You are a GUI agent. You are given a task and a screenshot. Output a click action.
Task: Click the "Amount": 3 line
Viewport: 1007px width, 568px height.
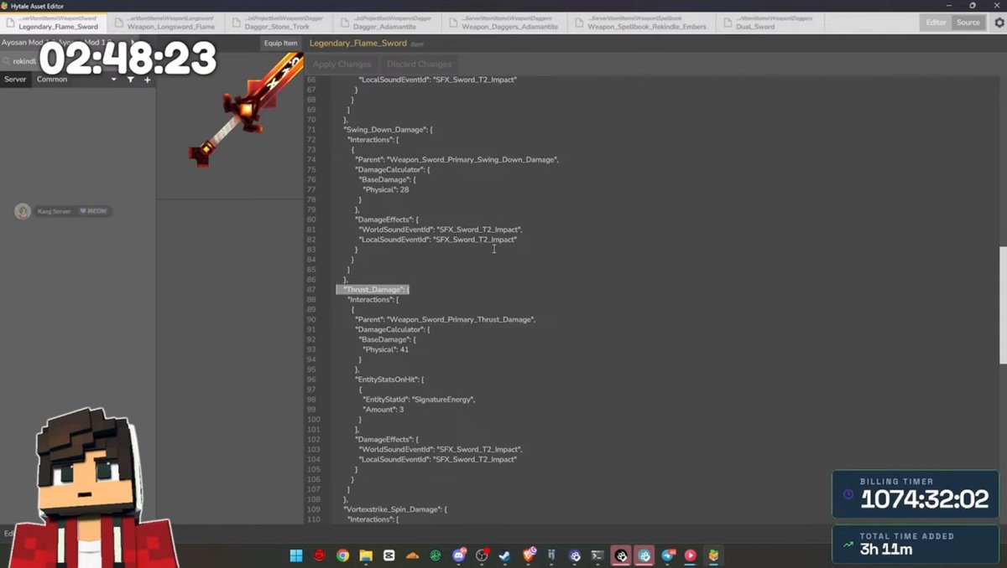coord(383,410)
